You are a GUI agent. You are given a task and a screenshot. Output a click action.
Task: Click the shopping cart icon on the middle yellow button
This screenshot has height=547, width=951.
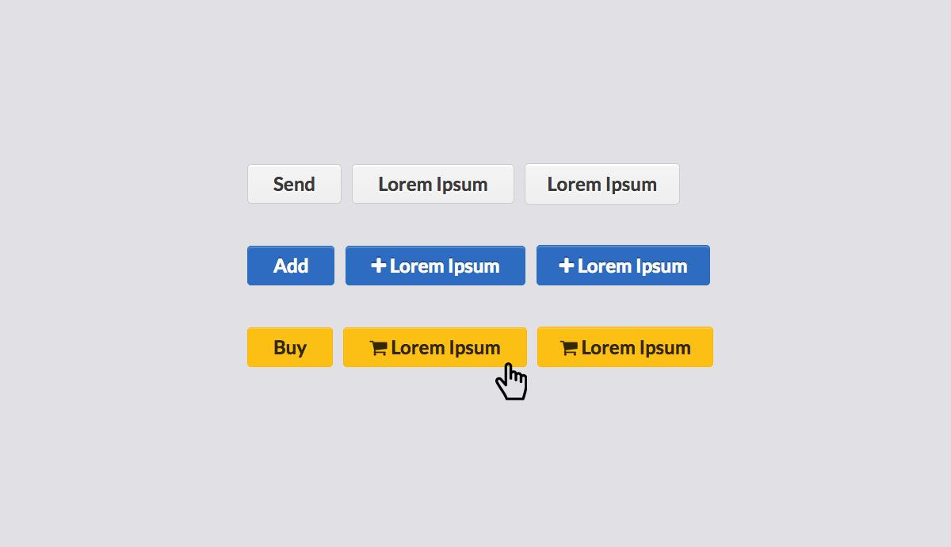(379, 348)
